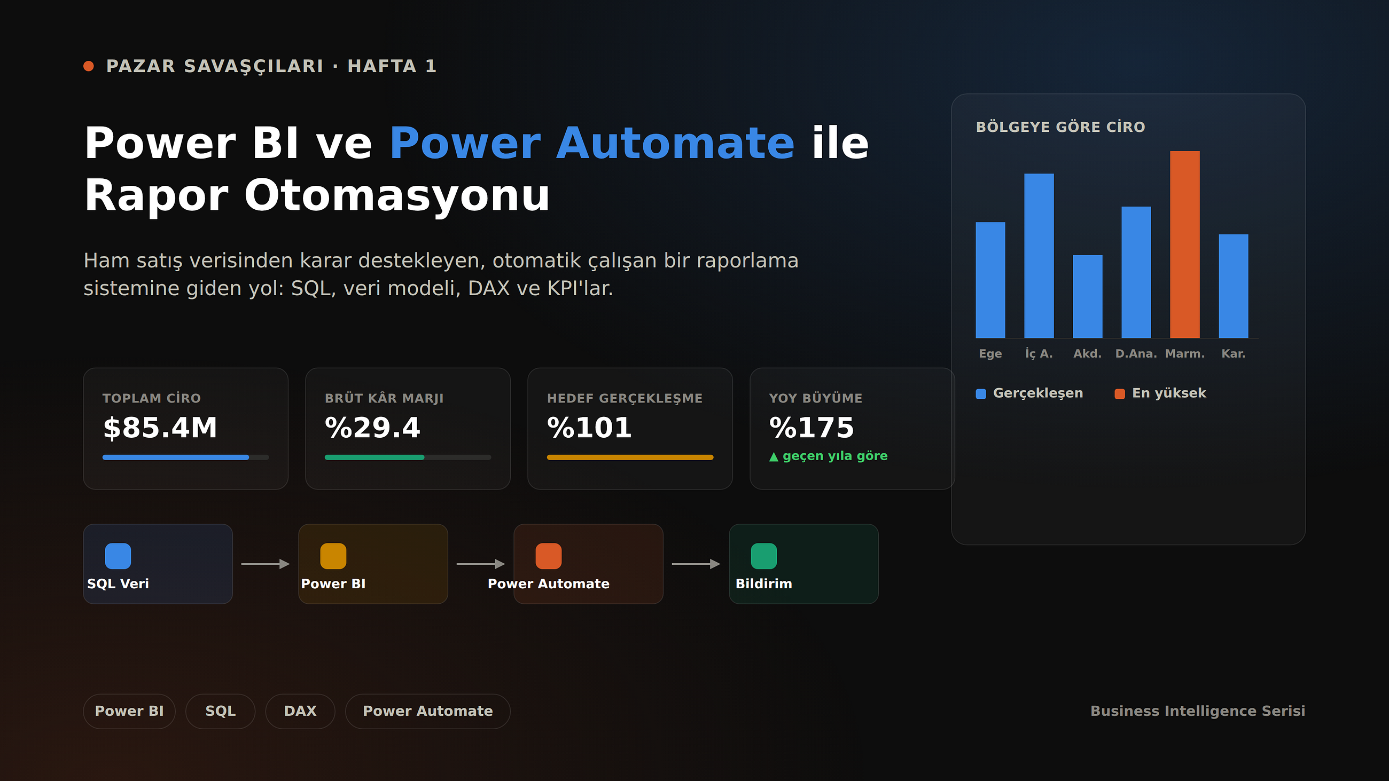Click the $85.4M value
The width and height of the screenshot is (1389, 781).
(160, 428)
